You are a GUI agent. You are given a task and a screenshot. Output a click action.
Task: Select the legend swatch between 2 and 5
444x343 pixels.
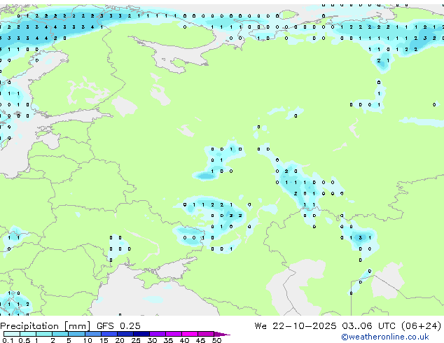[x=60, y=334]
